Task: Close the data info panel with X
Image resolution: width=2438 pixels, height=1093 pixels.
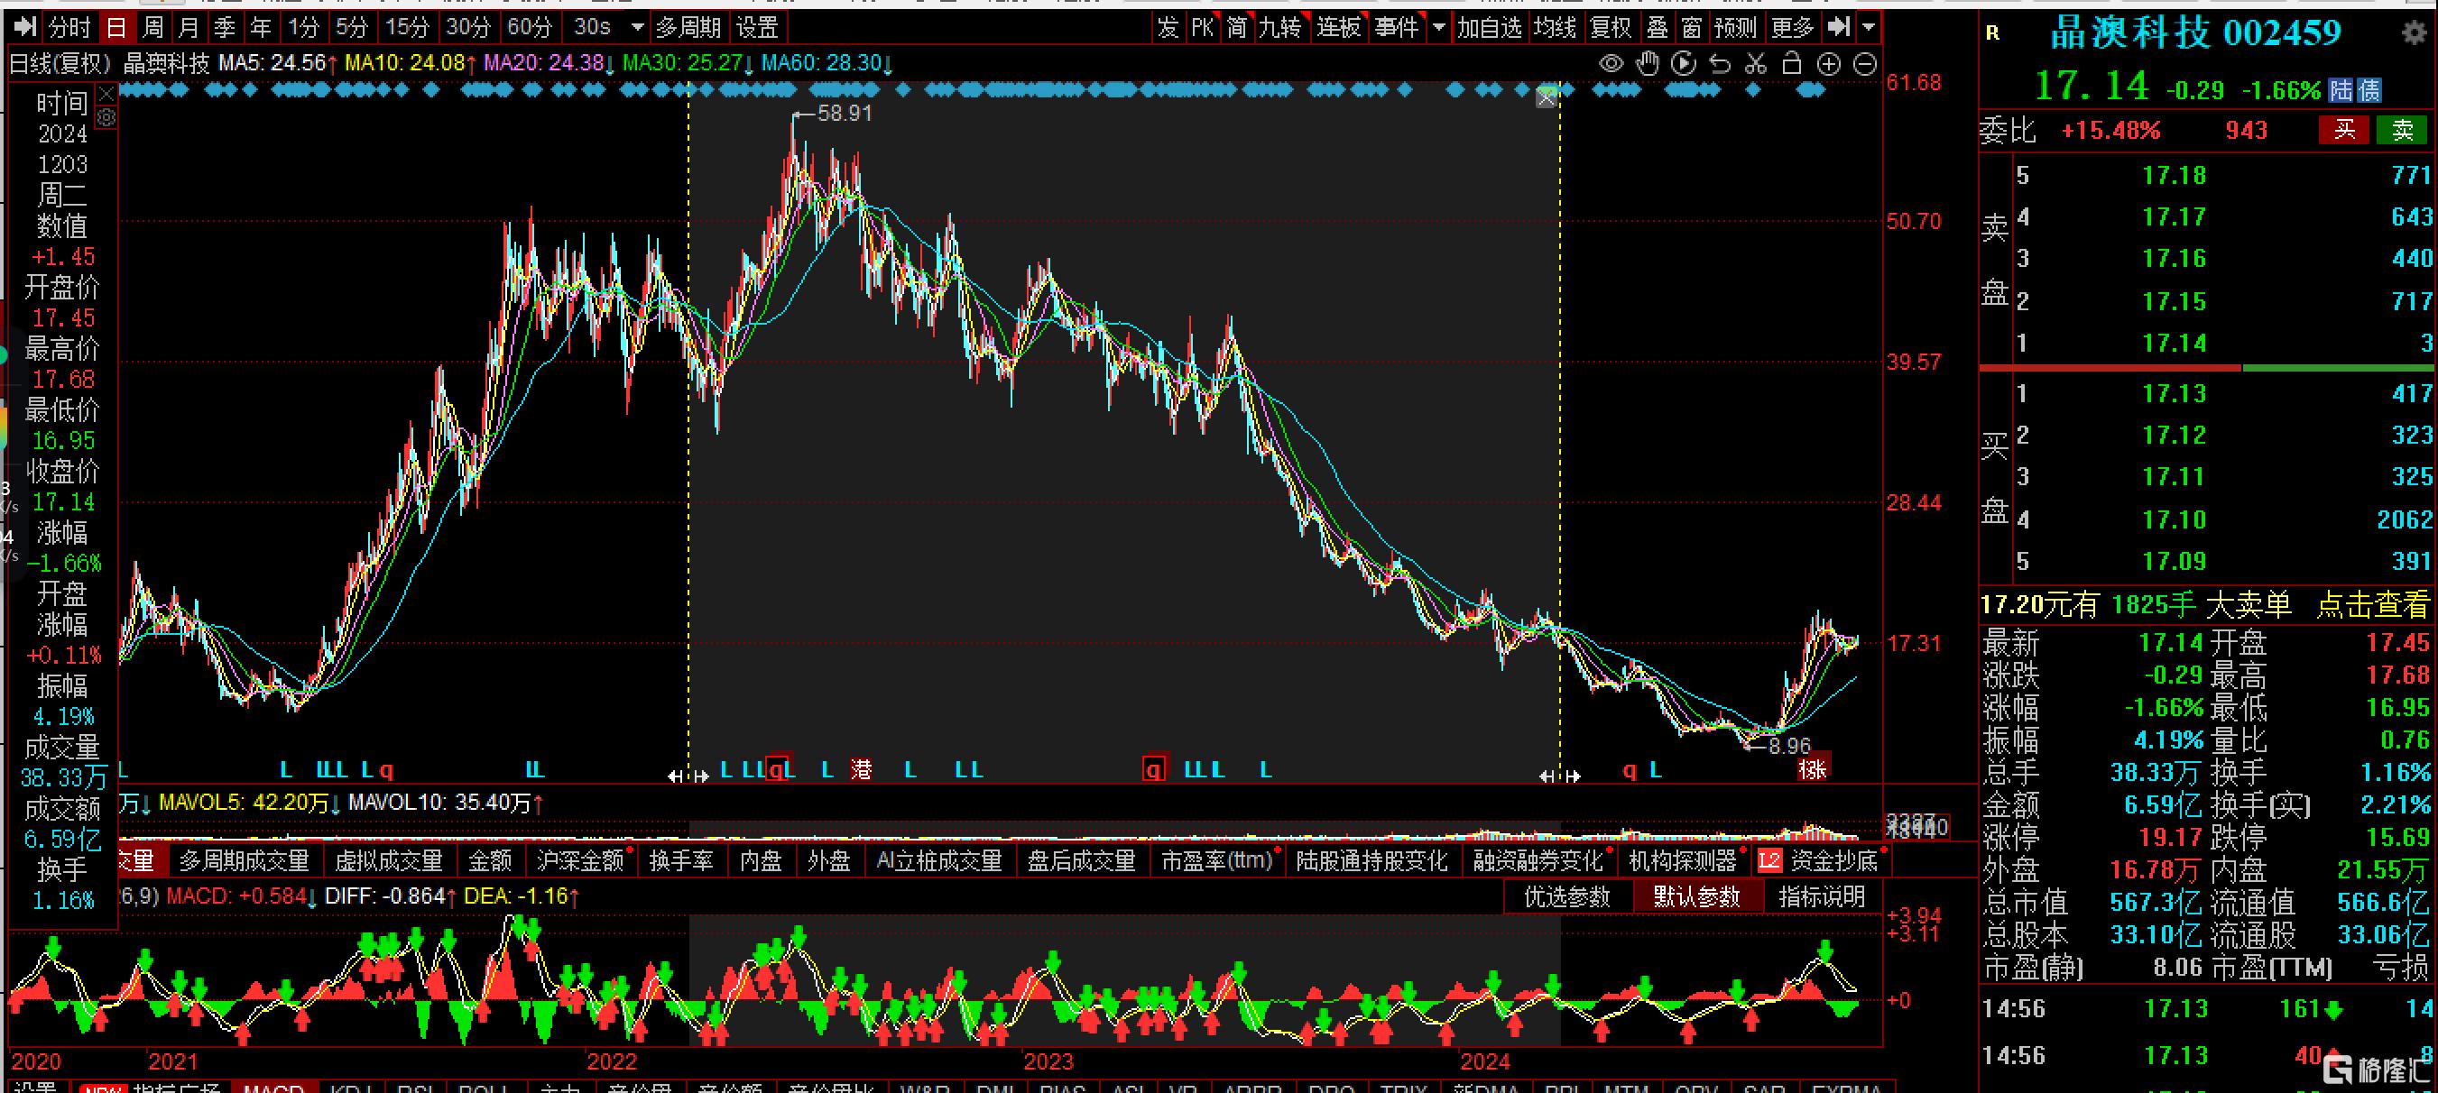Action: [x=107, y=94]
